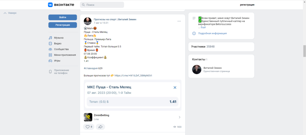This screenshot has width=306, height=135.
Task: Click the Поиск search field
Action: click(x=102, y=5)
